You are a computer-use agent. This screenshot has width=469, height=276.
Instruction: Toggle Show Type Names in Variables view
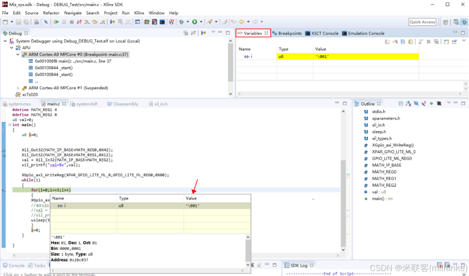coord(387,41)
